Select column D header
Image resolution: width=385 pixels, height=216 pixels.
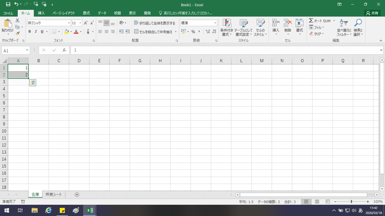click(x=79, y=61)
